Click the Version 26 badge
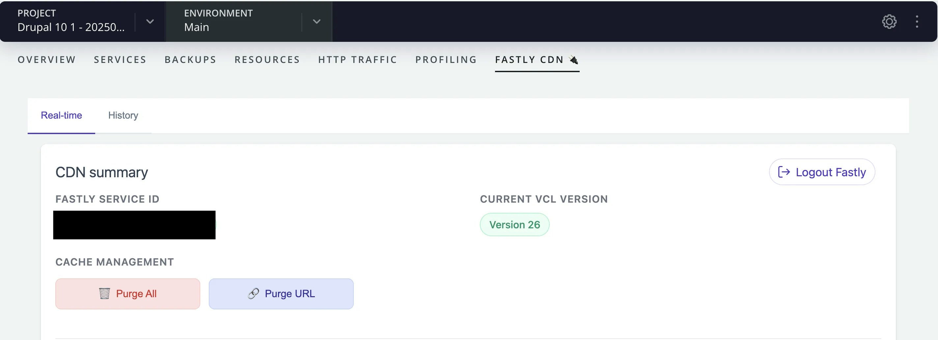Screen dimensions: 938x340 [x=514, y=224]
